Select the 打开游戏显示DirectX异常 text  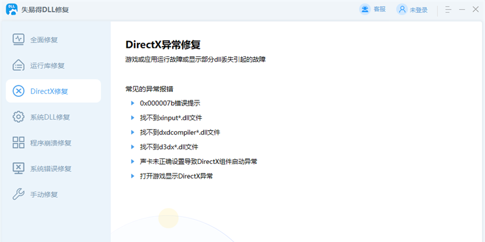pyautogui.click(x=176, y=176)
